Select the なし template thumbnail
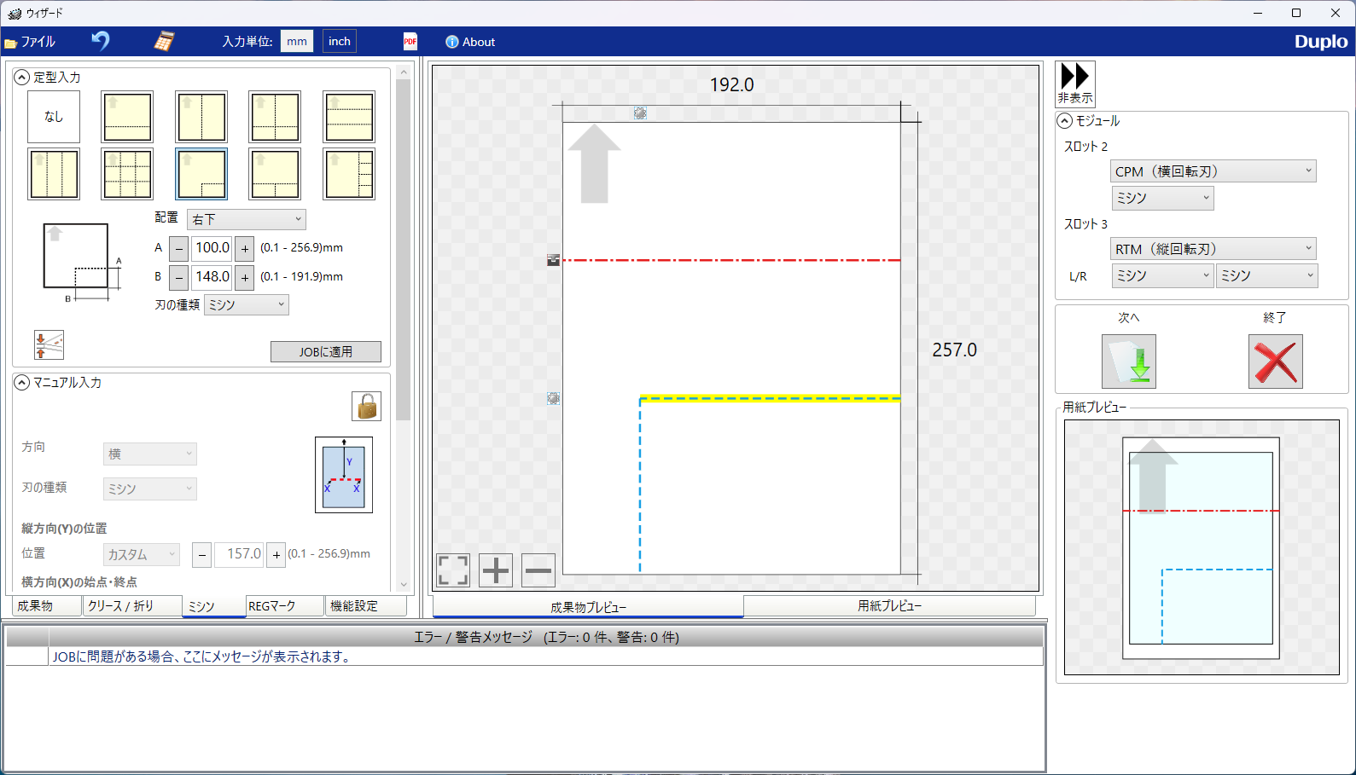The image size is (1356, 775). pos(54,117)
